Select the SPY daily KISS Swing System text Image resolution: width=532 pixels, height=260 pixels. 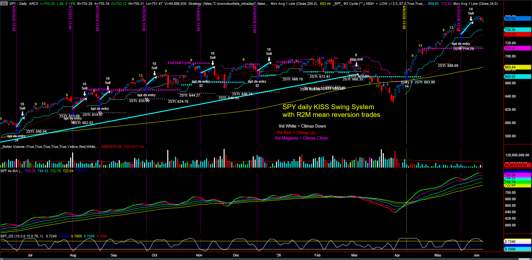point(328,107)
